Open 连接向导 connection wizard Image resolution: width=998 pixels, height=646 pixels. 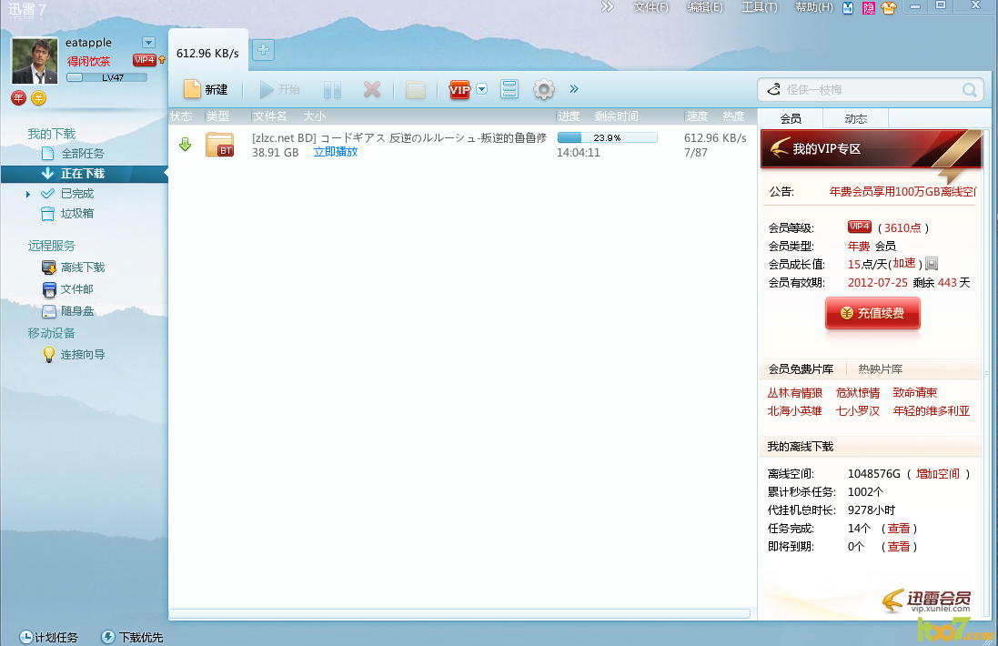84,355
